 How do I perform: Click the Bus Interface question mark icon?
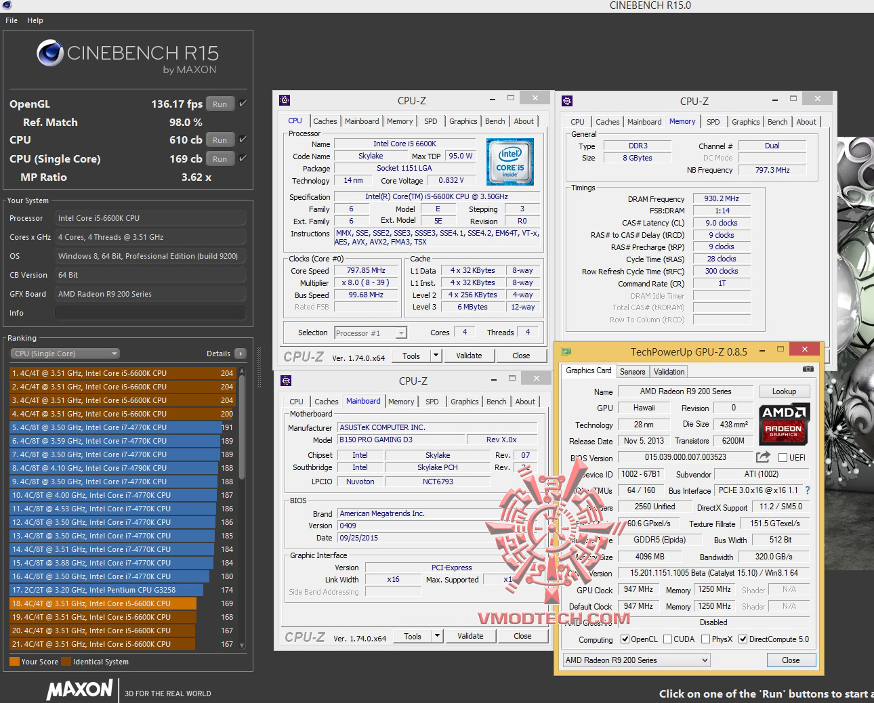[808, 490]
